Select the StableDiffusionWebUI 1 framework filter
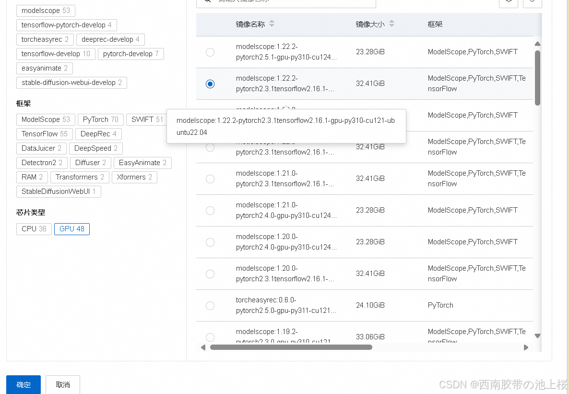Image resolution: width=569 pixels, height=394 pixels. pyautogui.click(x=59, y=191)
